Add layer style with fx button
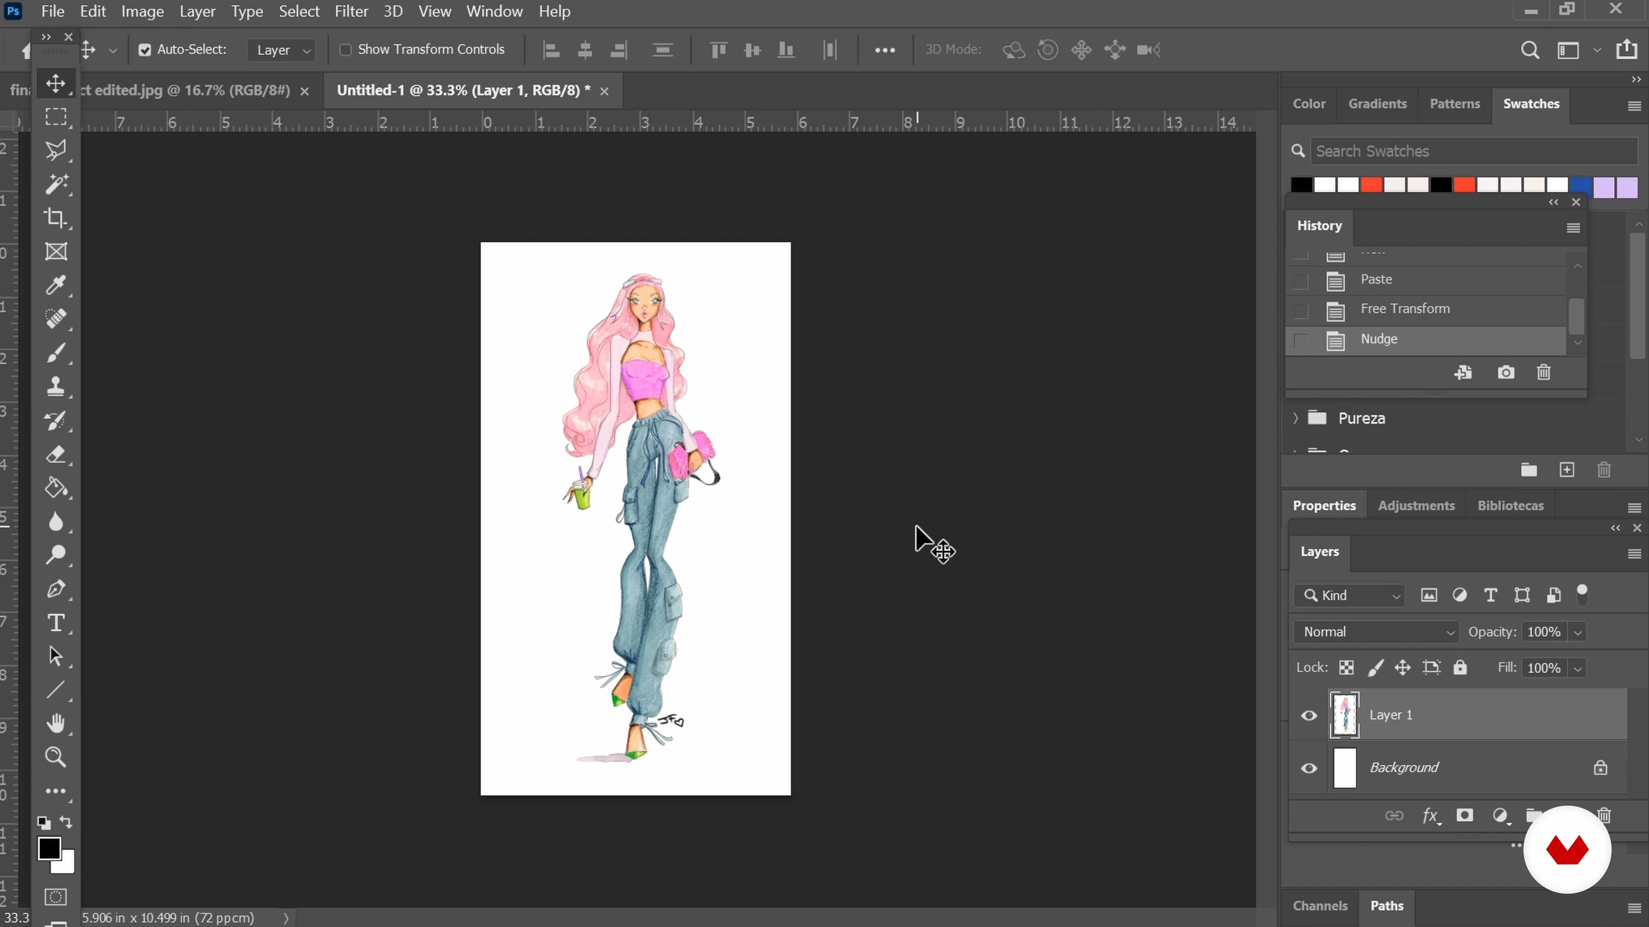The image size is (1649, 927). click(1431, 816)
